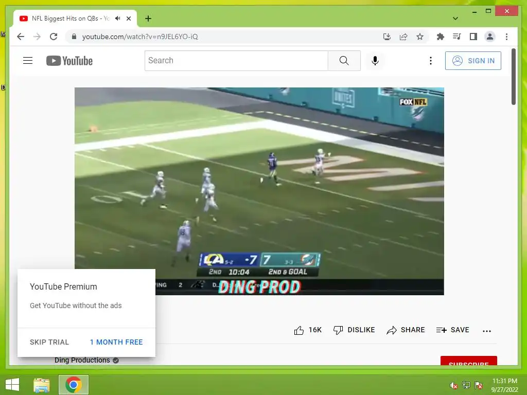
Task: Open more actions ellipsis below video
Action: [x=487, y=331]
